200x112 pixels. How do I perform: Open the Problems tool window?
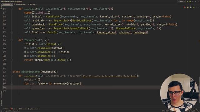tap(14, 109)
